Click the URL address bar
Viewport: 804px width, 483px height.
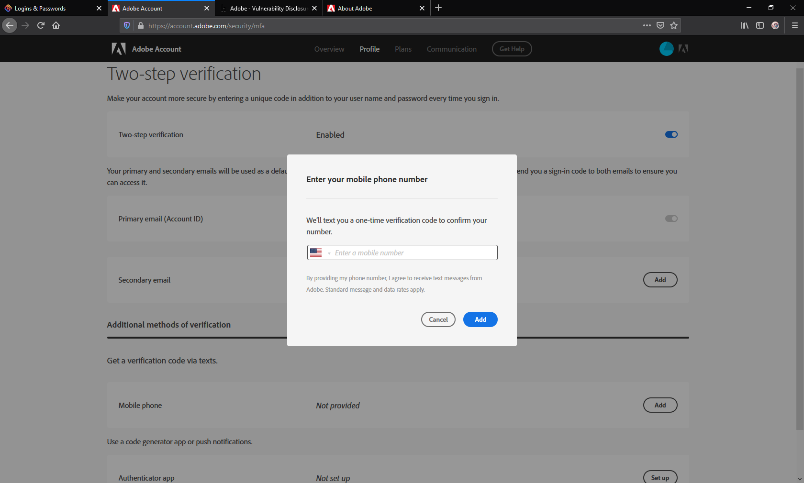tap(392, 25)
